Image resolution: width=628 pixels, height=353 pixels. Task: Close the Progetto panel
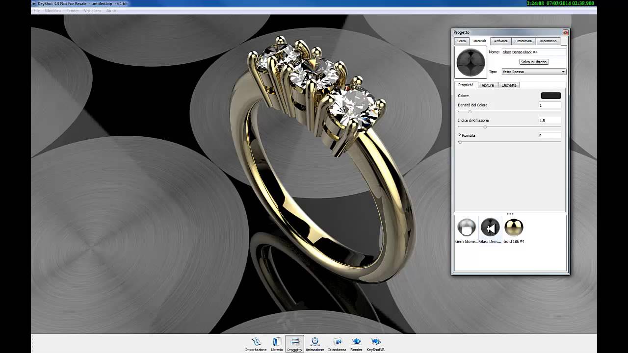pos(565,32)
